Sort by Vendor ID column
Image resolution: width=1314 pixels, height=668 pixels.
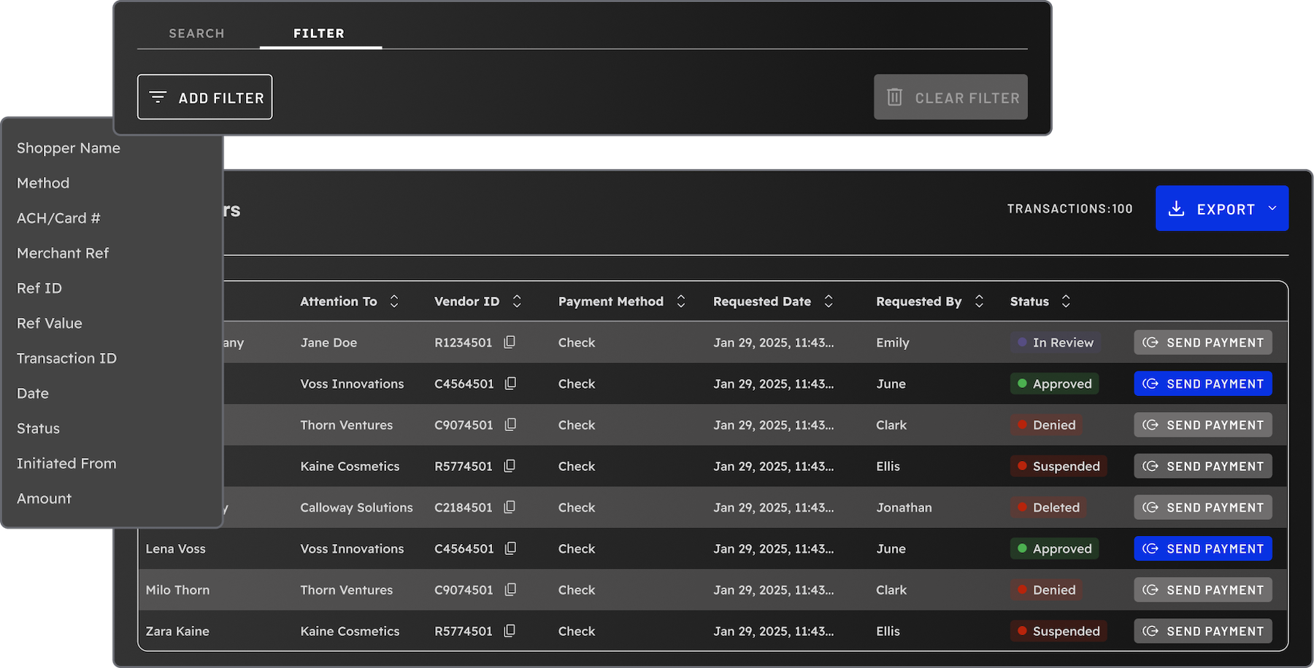pos(517,301)
